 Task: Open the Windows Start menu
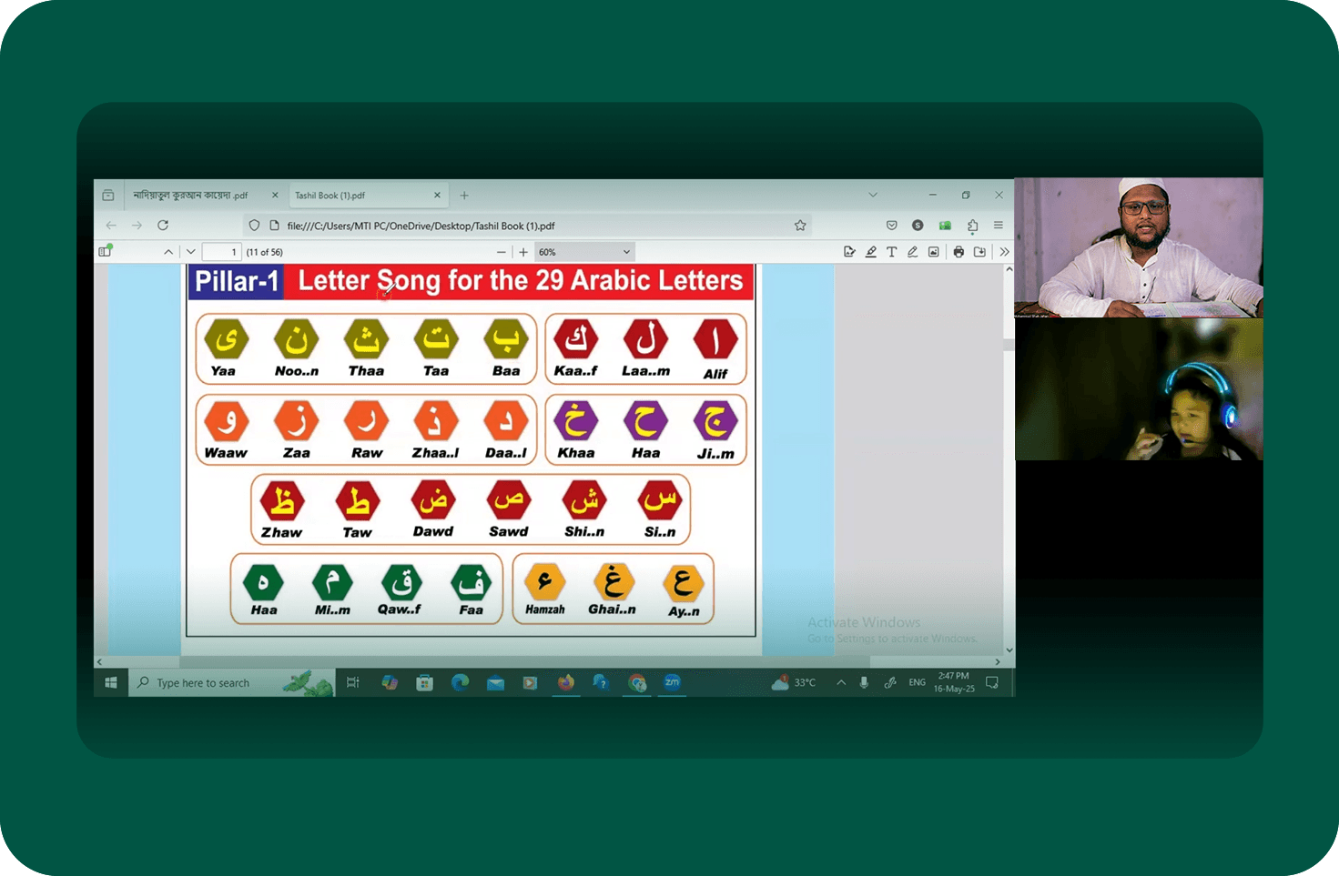pos(111,683)
